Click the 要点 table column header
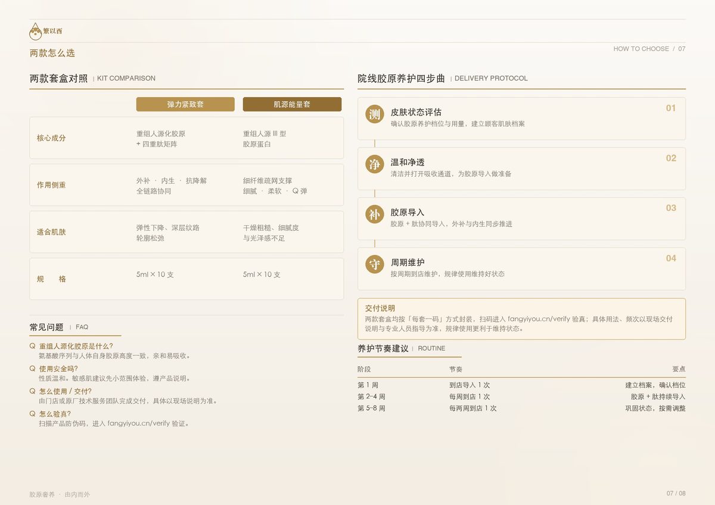Image resolution: width=715 pixels, height=505 pixels. point(679,369)
